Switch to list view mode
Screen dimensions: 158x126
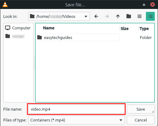pyautogui.click(x=140, y=16)
